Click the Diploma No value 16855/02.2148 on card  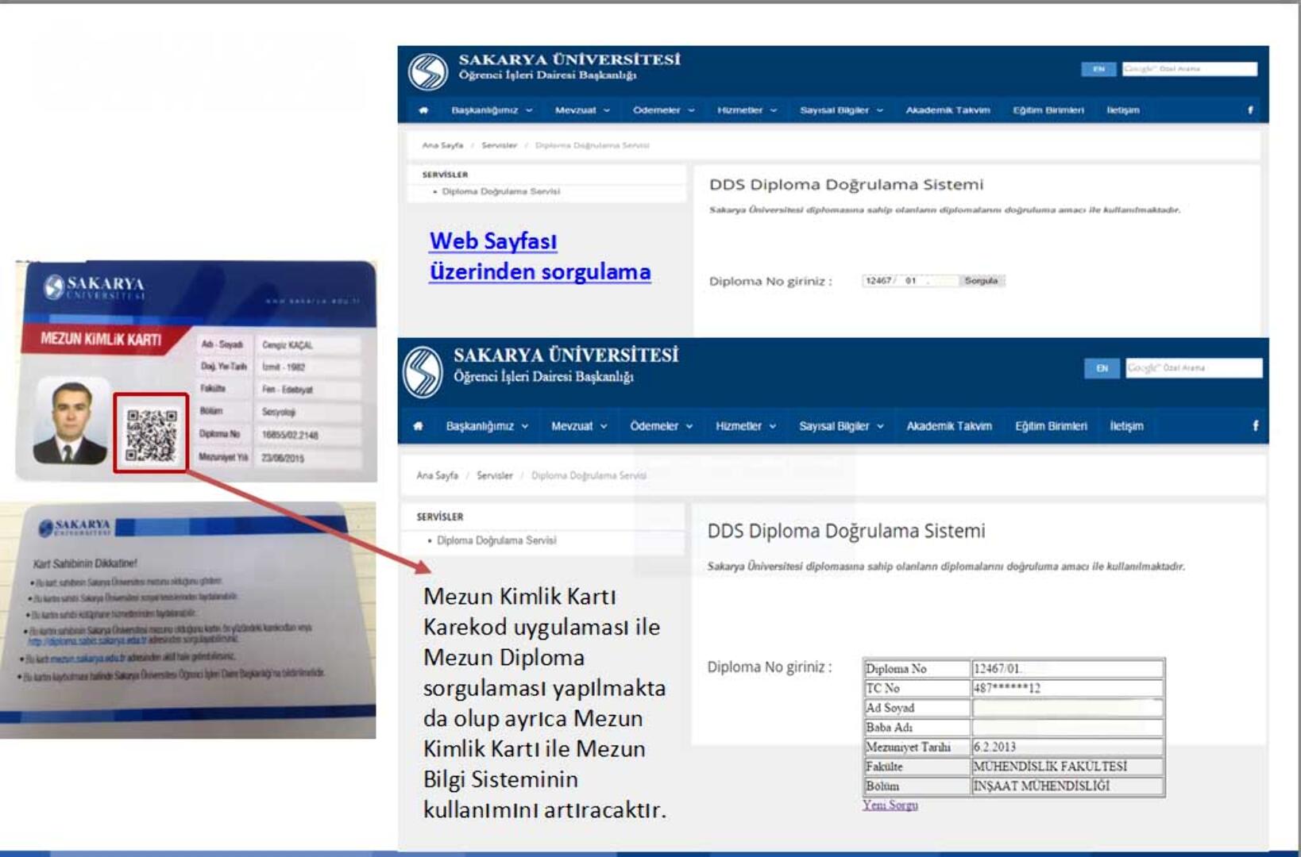290,435
